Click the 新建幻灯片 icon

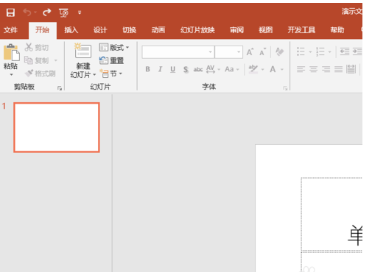click(83, 51)
